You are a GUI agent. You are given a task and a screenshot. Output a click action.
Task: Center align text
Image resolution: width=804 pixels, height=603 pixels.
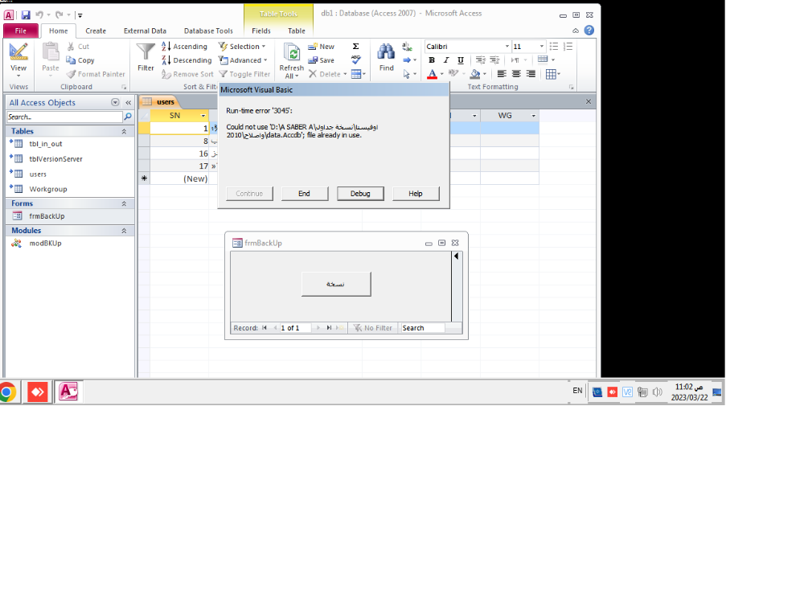coord(516,74)
